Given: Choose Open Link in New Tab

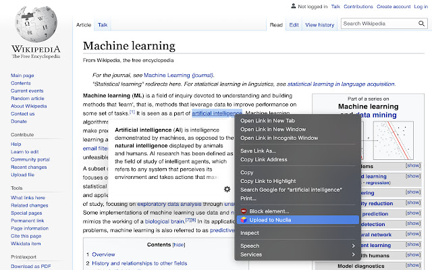Looking at the screenshot, I should pos(298,121).
